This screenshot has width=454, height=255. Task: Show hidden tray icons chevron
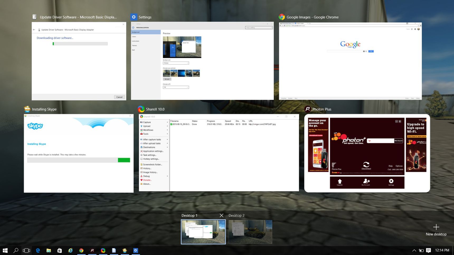click(414, 251)
